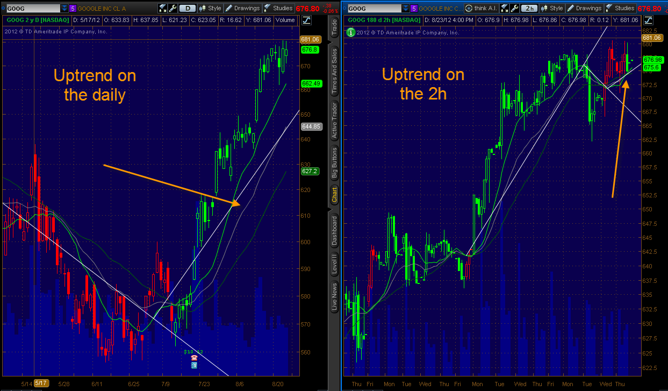The height and width of the screenshot is (391, 668).
Task: Open the Drawings menu on the right chart
Action: [x=584, y=9]
